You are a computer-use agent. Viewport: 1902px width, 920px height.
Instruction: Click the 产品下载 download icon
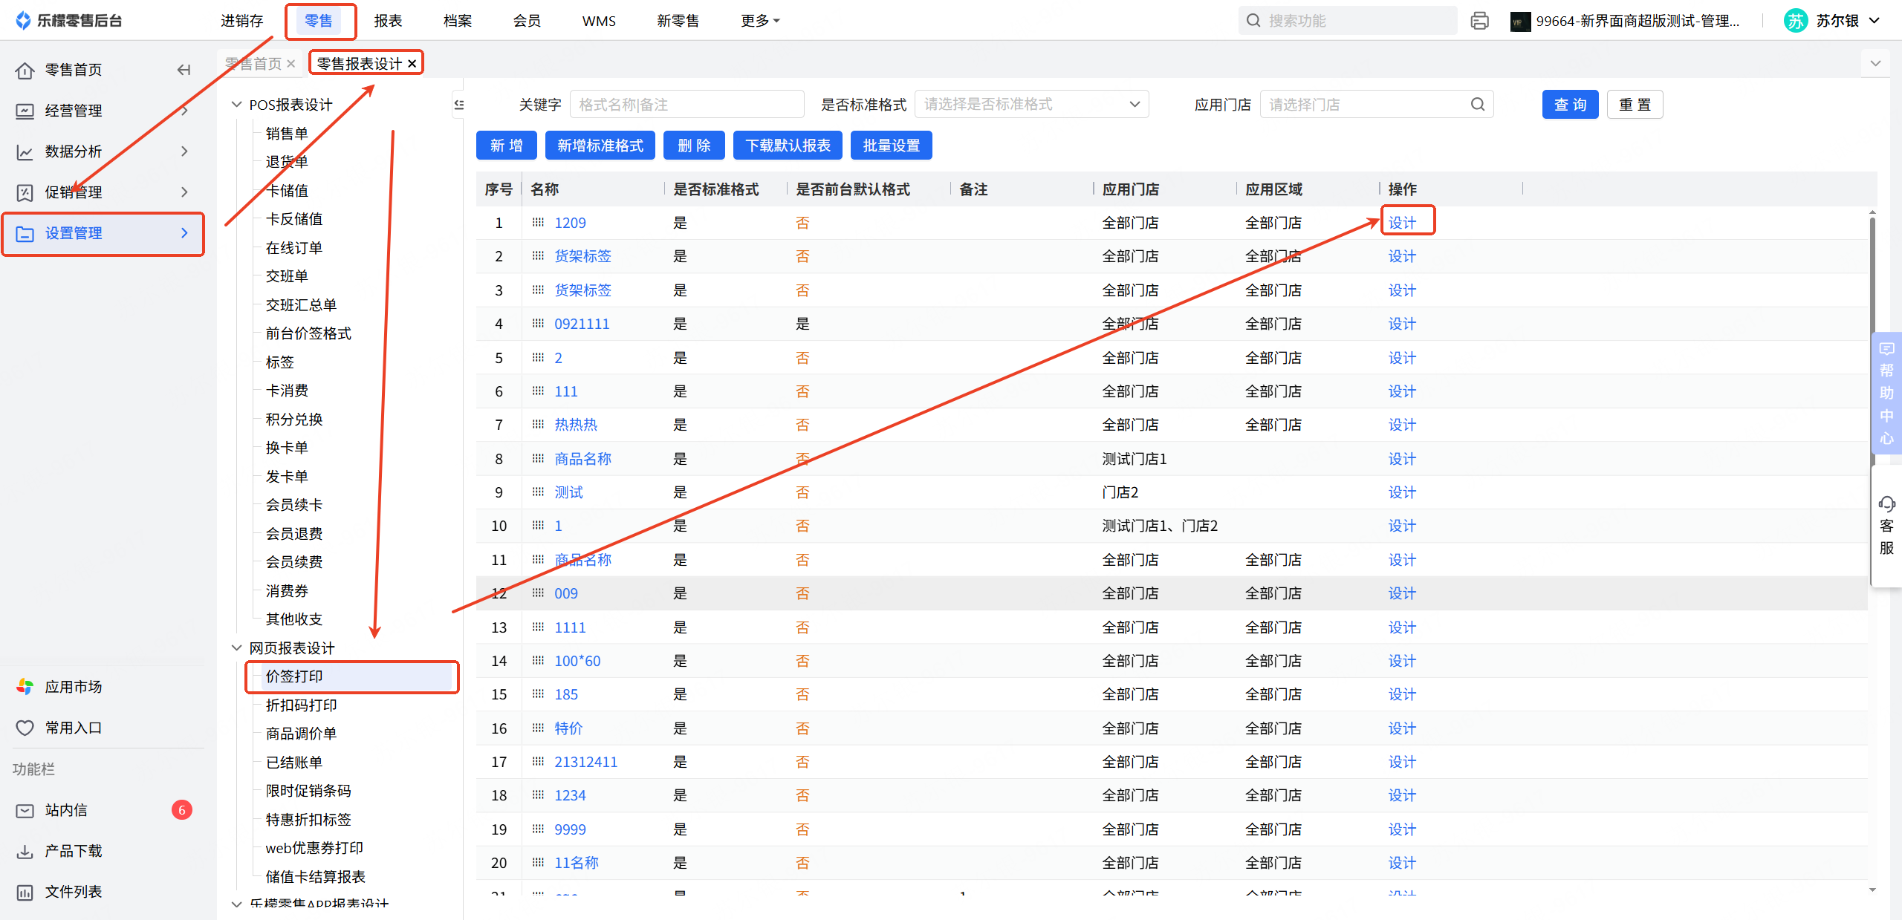(25, 851)
